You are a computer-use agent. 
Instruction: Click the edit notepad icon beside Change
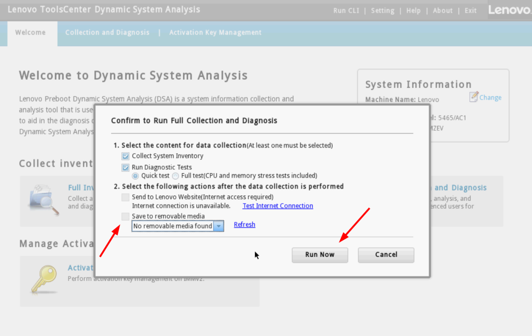(x=474, y=97)
